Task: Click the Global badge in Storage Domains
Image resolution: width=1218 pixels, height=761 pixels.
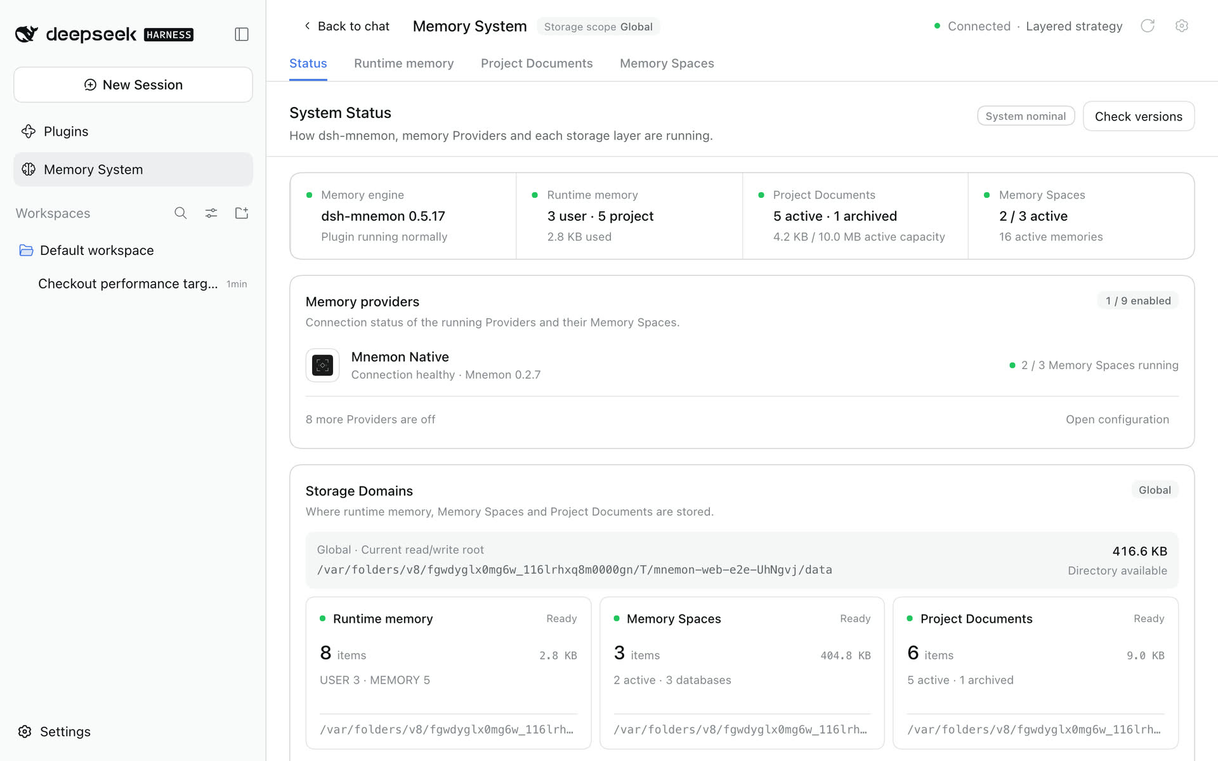Action: click(1155, 490)
